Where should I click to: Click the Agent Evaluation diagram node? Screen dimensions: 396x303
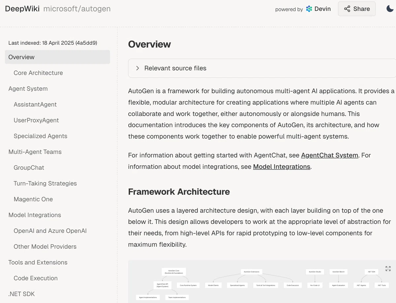point(338,285)
